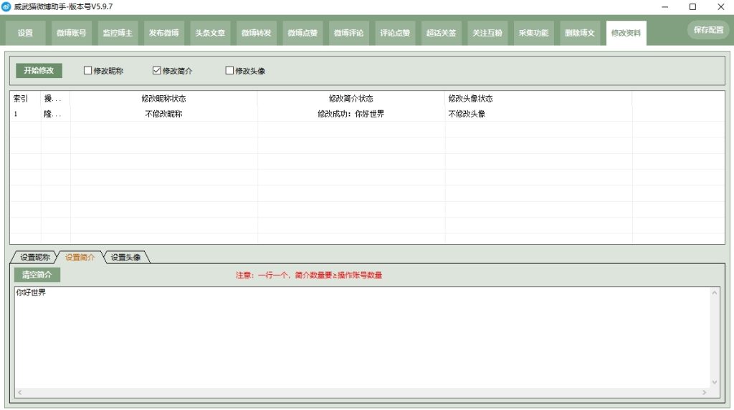Go to the 监控博主 tab
Viewport: 734px width, 410px height.
[118, 33]
